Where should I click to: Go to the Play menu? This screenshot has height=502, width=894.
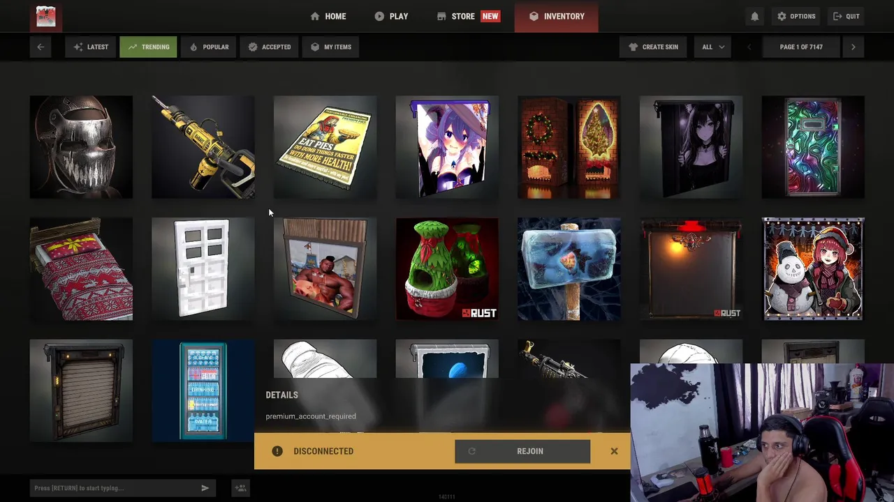pyautogui.click(x=391, y=16)
